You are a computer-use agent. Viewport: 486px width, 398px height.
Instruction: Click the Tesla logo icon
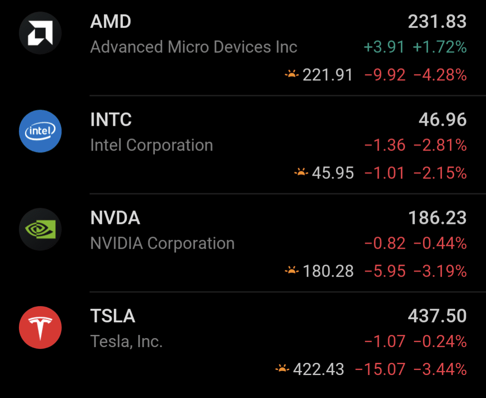pos(40,328)
